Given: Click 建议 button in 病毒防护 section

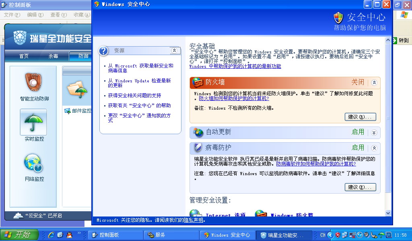Looking at the screenshot, I should tap(360, 187).
